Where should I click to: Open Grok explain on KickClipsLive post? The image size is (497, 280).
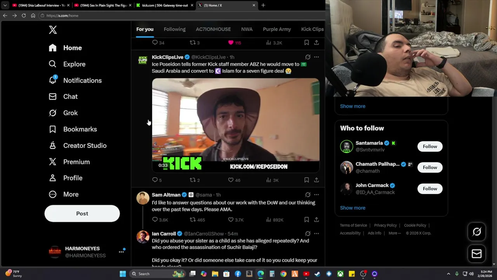tap(308, 57)
